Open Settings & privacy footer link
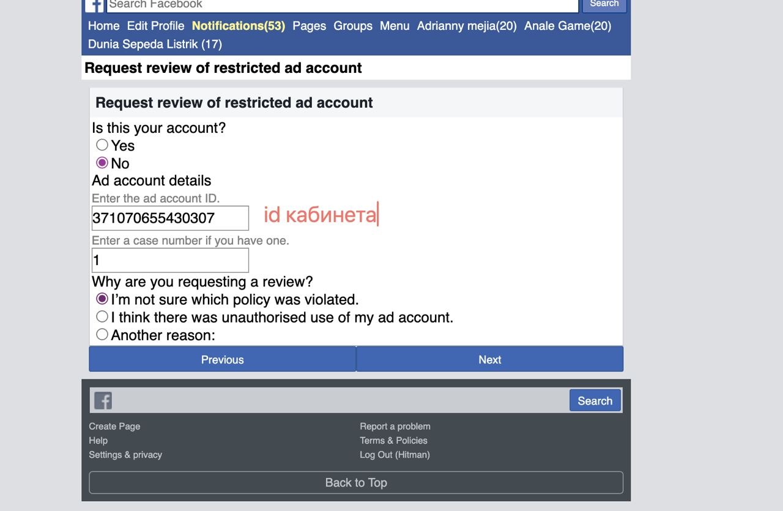The height and width of the screenshot is (511, 783). click(125, 454)
